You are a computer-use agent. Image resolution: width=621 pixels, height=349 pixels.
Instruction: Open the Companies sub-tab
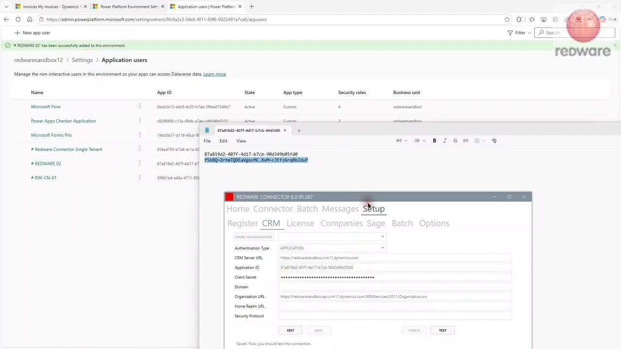(342, 223)
